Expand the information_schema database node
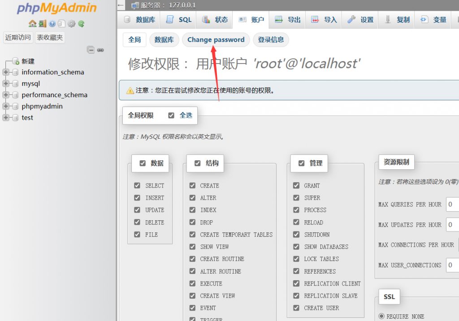Screen dimensions: 459x321 (6, 72)
